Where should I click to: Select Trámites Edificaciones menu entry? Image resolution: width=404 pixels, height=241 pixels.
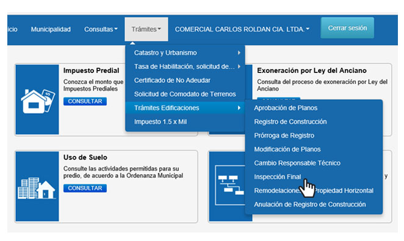coord(185,108)
